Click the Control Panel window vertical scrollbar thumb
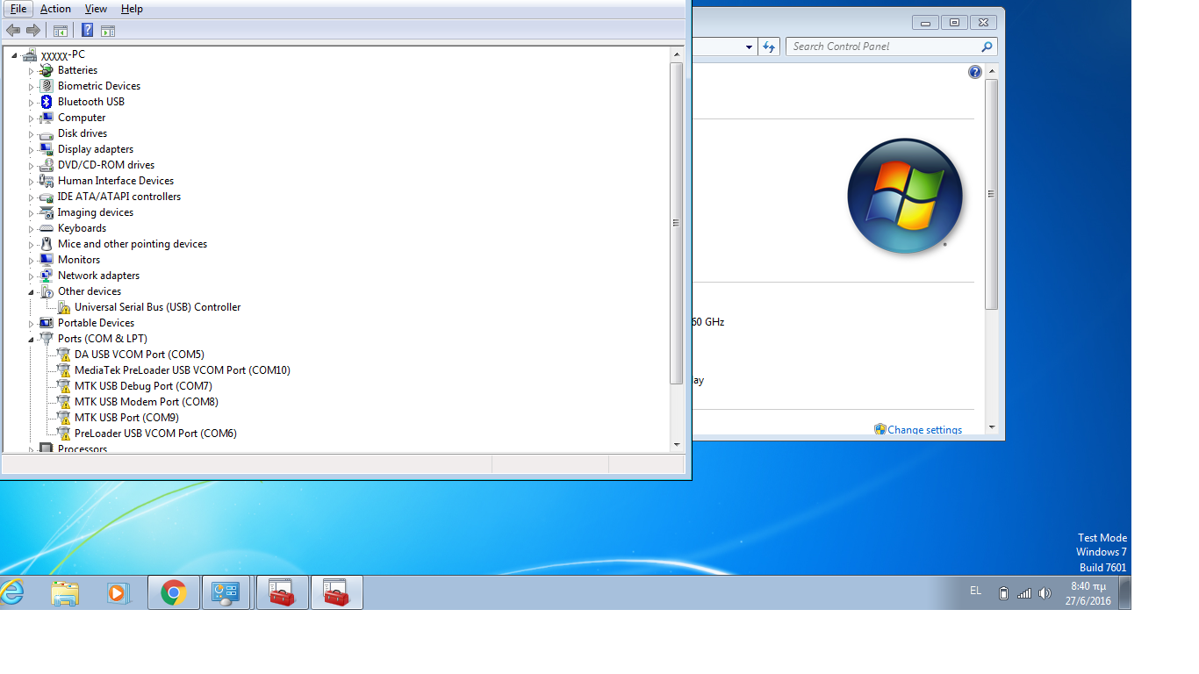1199x674 pixels. click(x=992, y=194)
